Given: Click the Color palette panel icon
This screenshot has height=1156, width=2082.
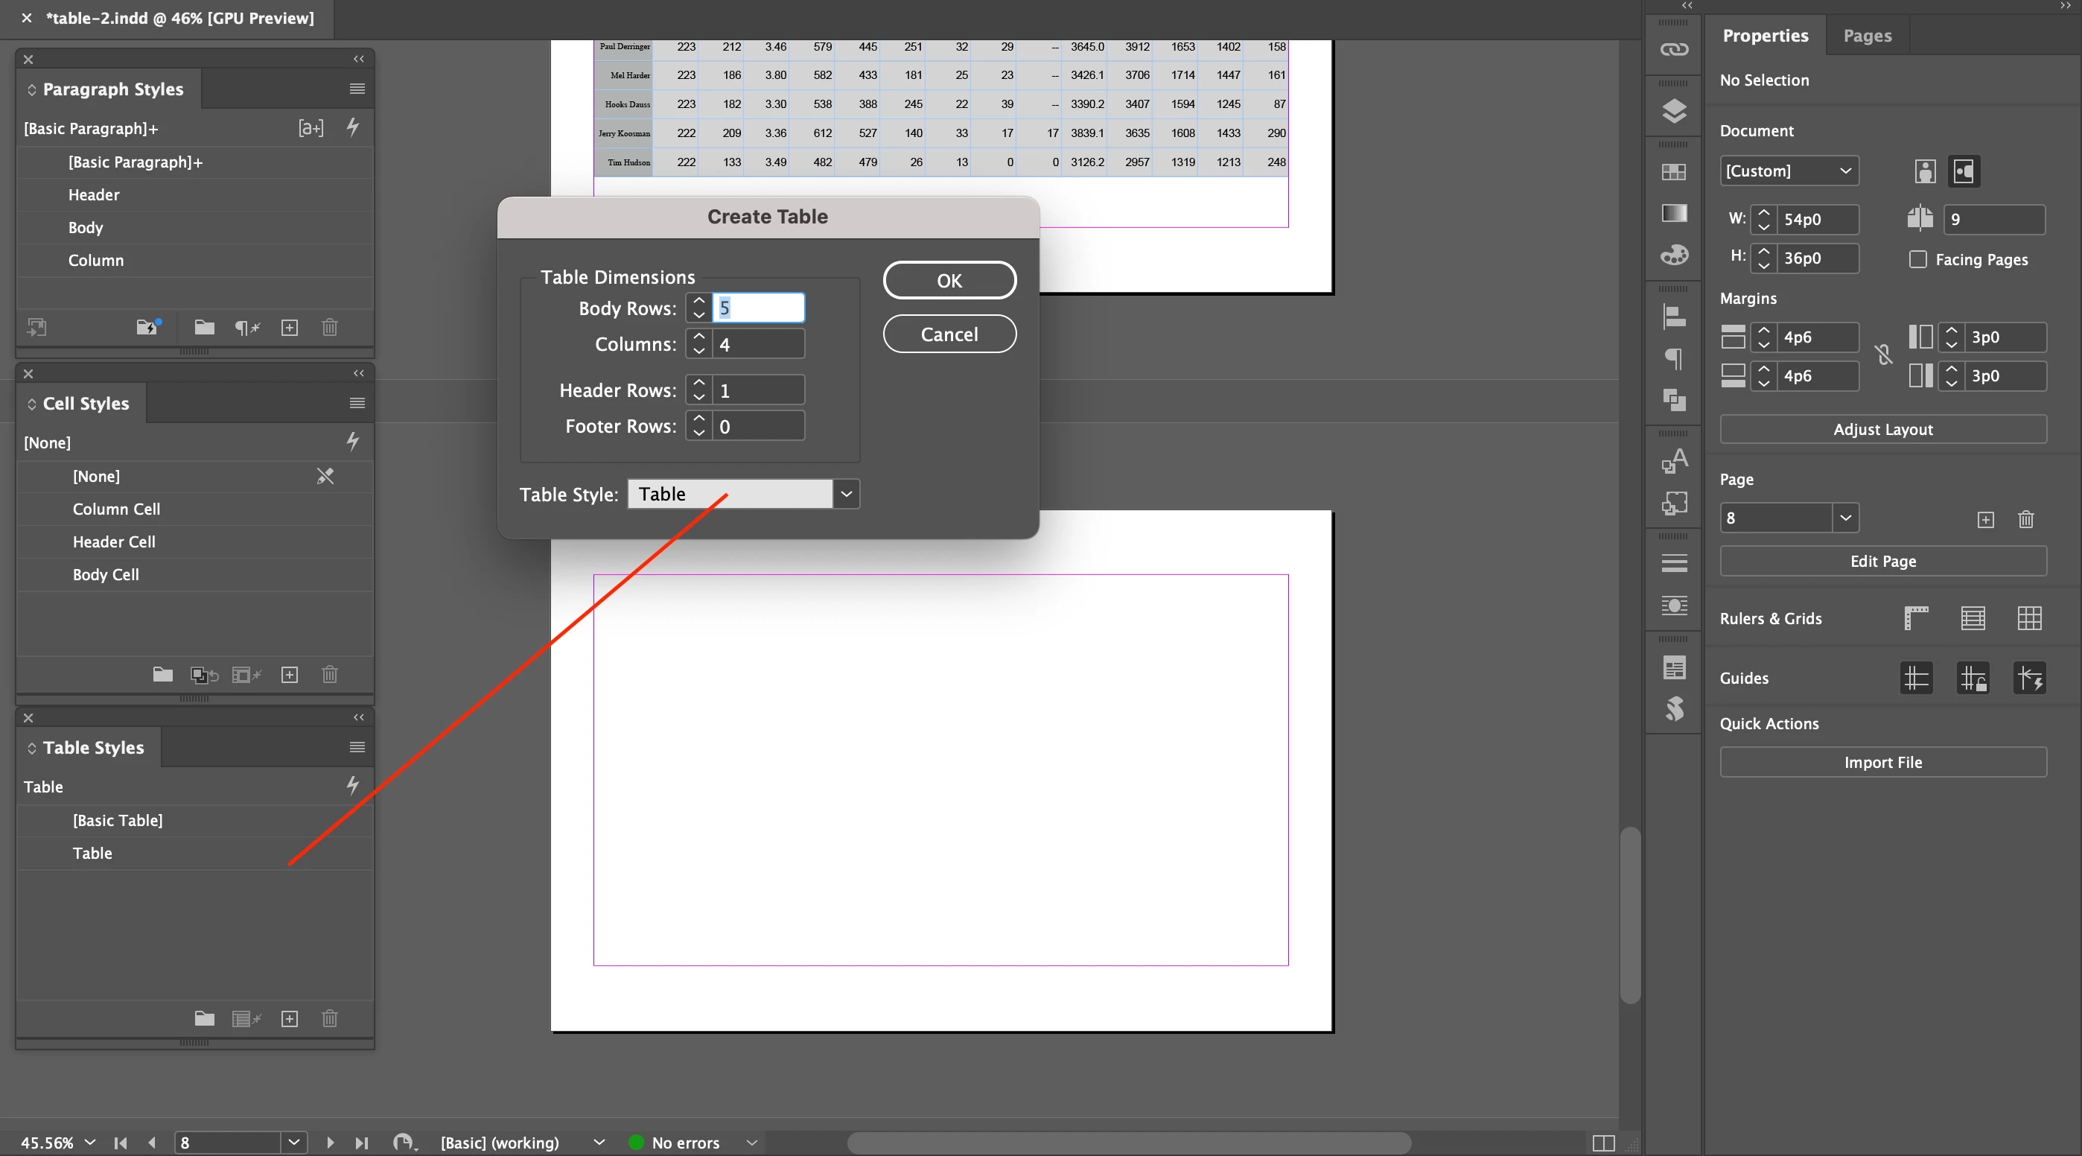Looking at the screenshot, I should pyautogui.click(x=1674, y=255).
